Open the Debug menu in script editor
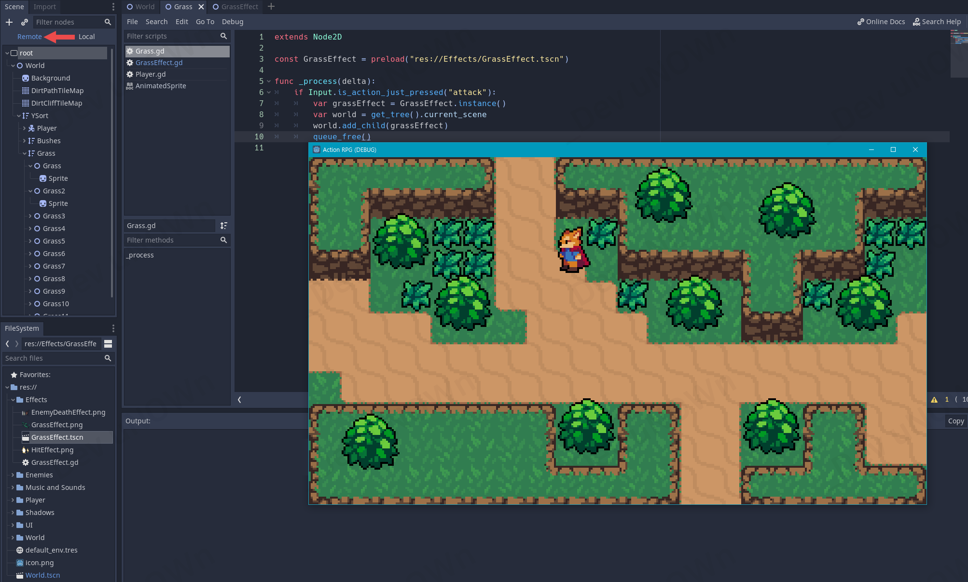 tap(232, 22)
